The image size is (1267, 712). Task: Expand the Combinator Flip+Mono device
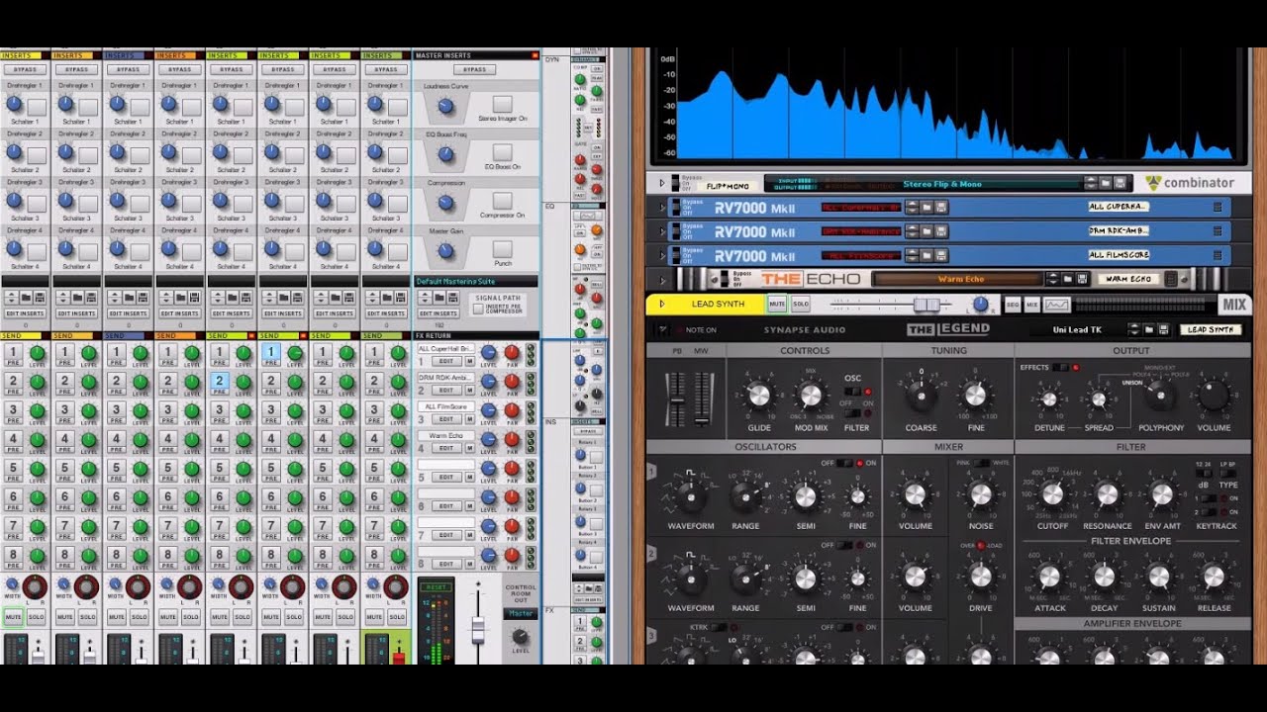point(662,183)
